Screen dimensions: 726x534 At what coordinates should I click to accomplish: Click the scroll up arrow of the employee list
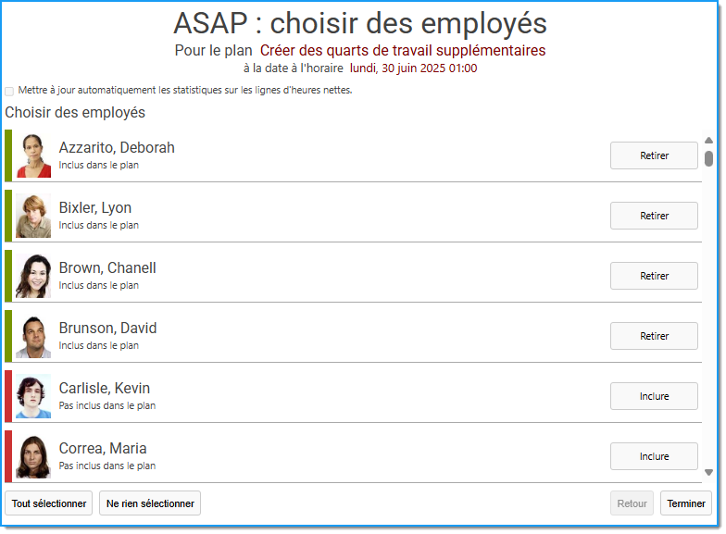[x=708, y=141]
